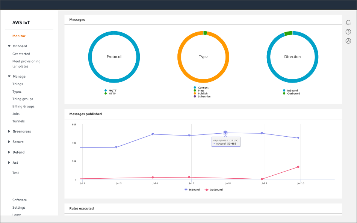Toggle the Outbound series in the line chart legend
The image size is (357, 223).
pyautogui.click(x=213, y=190)
